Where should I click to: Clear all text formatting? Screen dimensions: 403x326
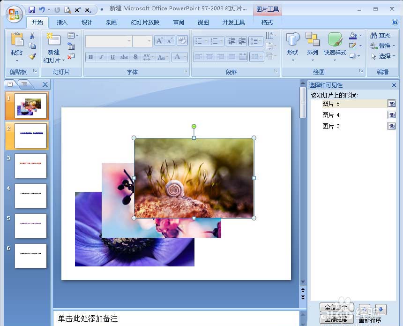[182, 40]
